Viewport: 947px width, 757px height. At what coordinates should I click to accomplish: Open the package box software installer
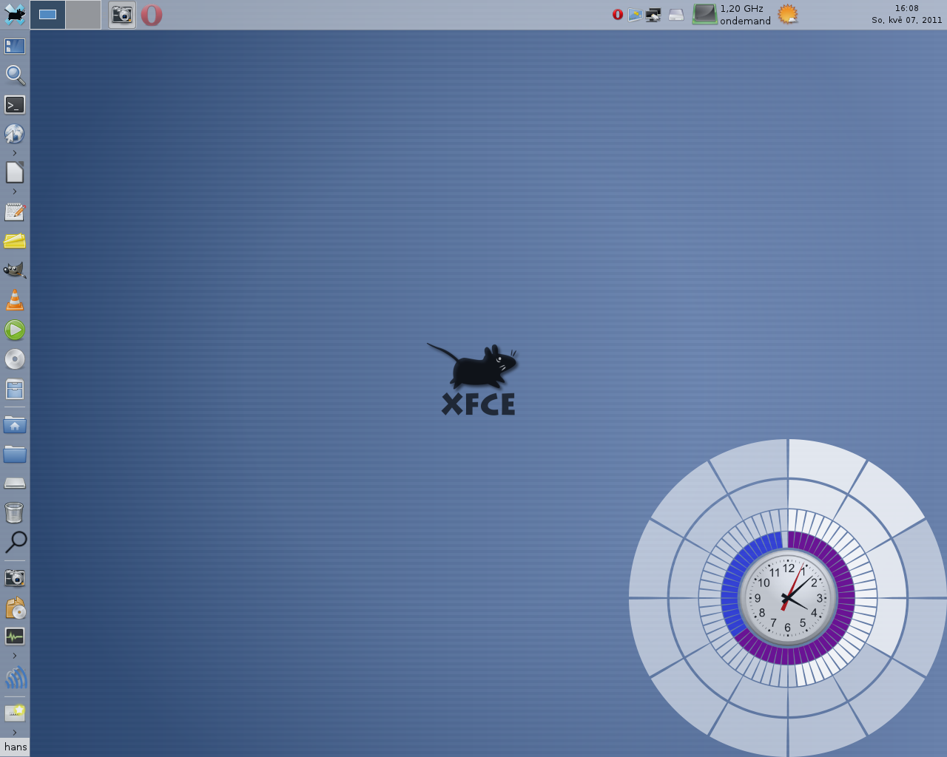point(15,608)
